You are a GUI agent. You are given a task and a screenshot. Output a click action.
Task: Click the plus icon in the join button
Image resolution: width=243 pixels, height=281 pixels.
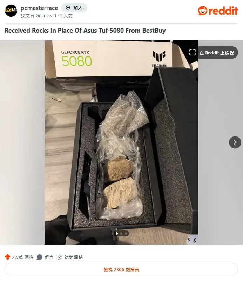68,8
